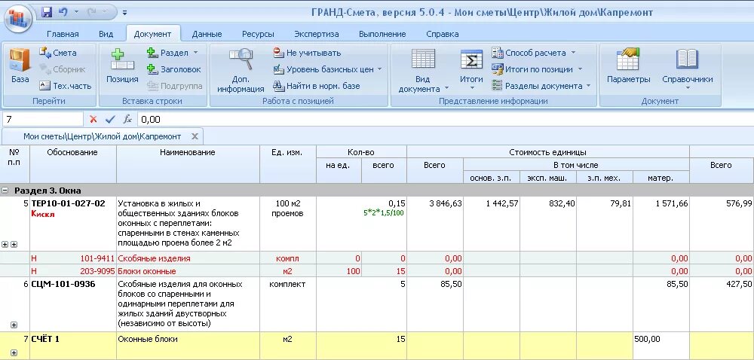Viewport: 754px width, 360px height.
Task: Expand position 6 details
Action: pos(14,325)
